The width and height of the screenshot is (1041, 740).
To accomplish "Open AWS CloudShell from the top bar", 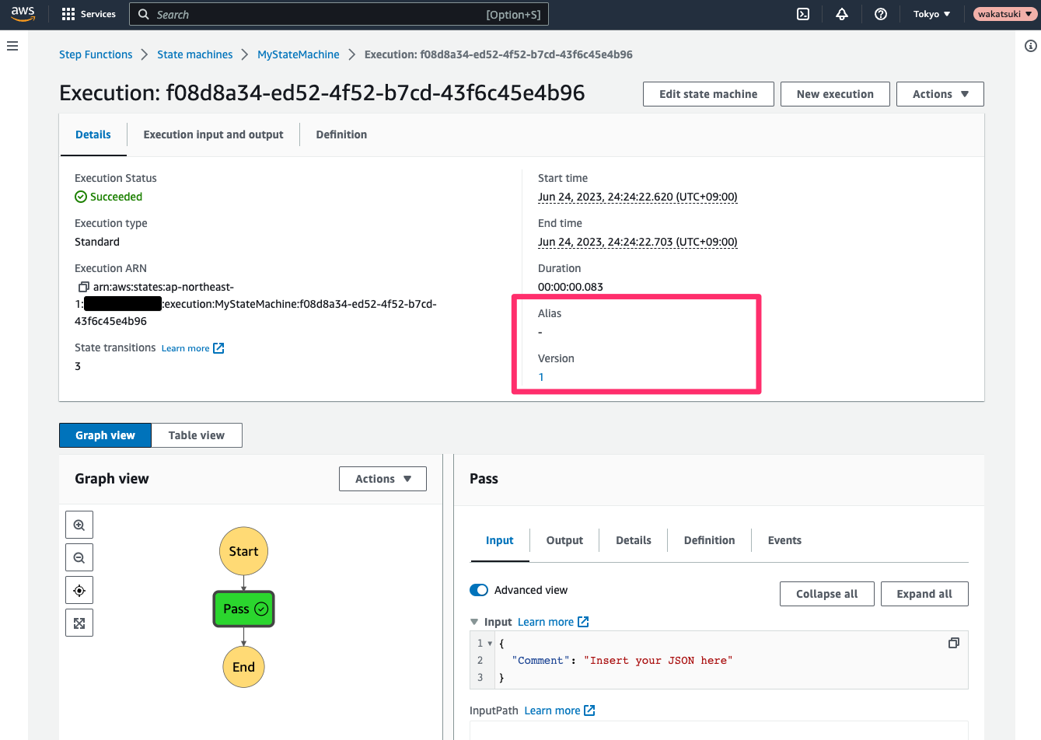I will coord(803,14).
